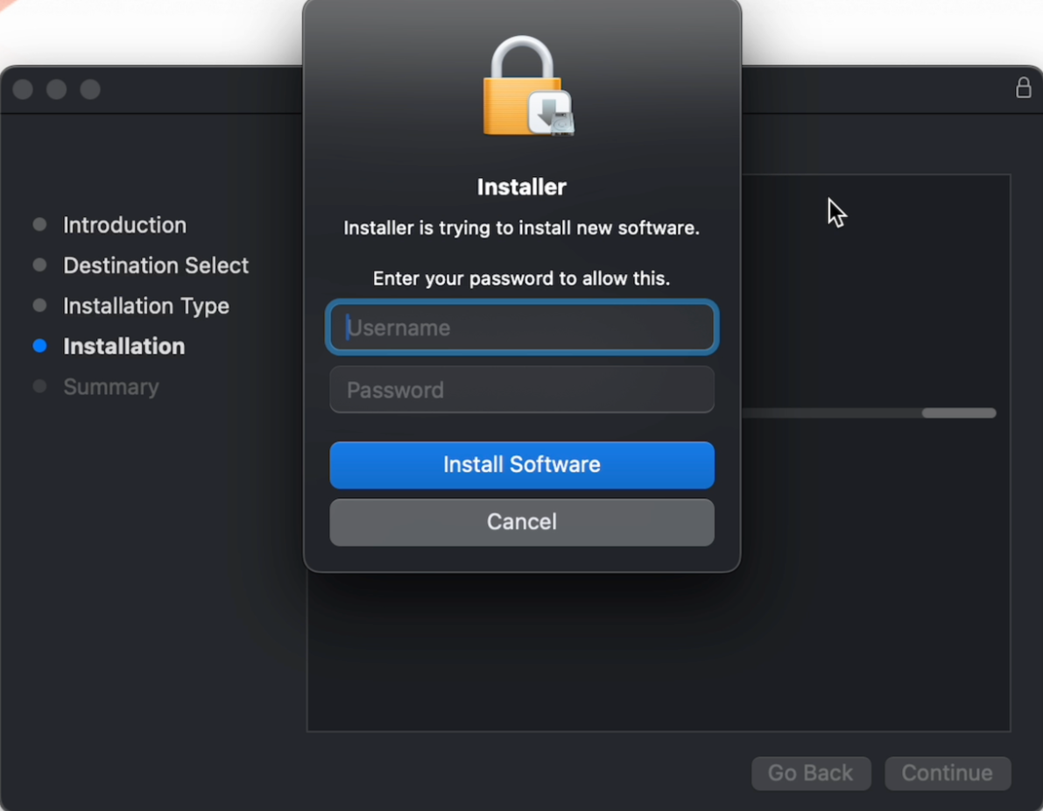Screen dimensions: 1043x811
Task: Select Introduction in the sidebar steps
Action: tap(125, 225)
